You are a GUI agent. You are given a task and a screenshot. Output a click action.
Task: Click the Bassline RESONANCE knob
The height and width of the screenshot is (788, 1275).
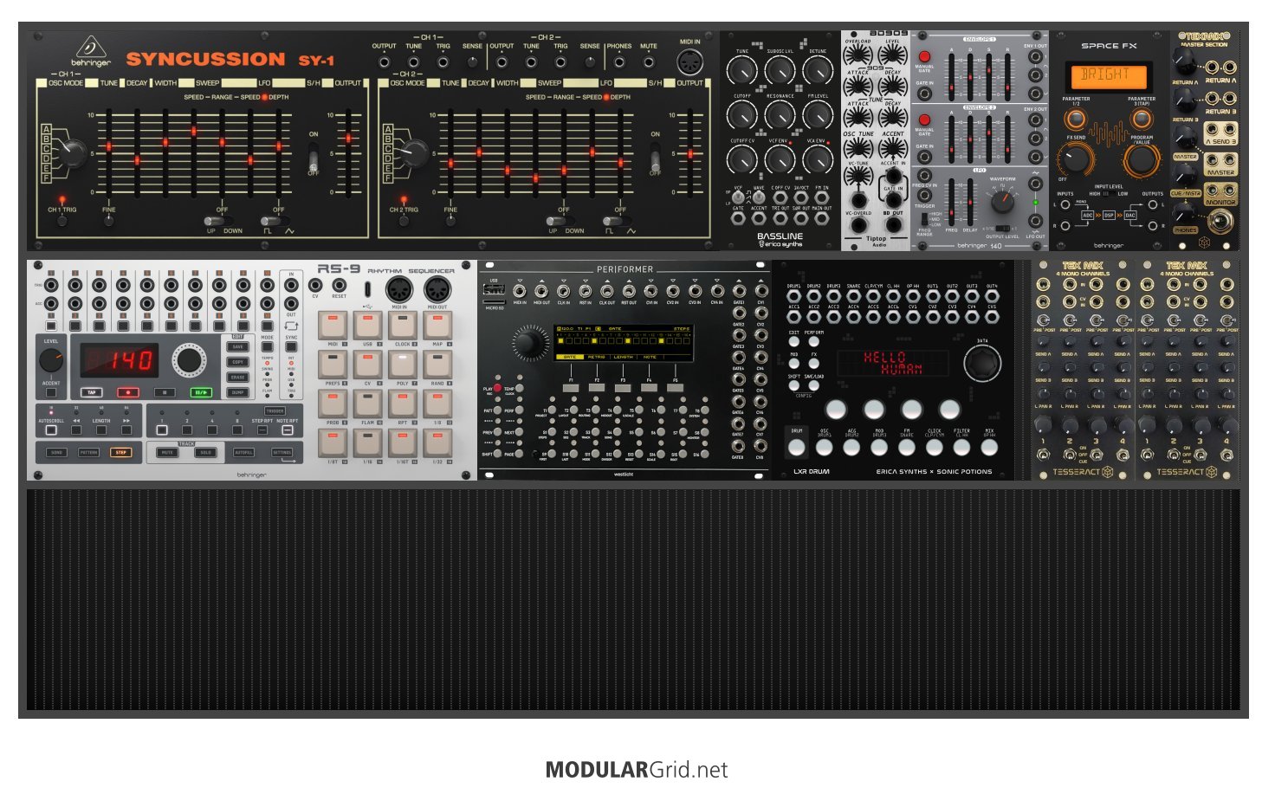pos(780,115)
